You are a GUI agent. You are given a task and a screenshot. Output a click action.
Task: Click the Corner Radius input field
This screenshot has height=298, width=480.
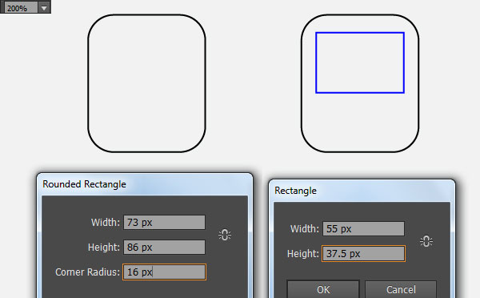coord(164,272)
